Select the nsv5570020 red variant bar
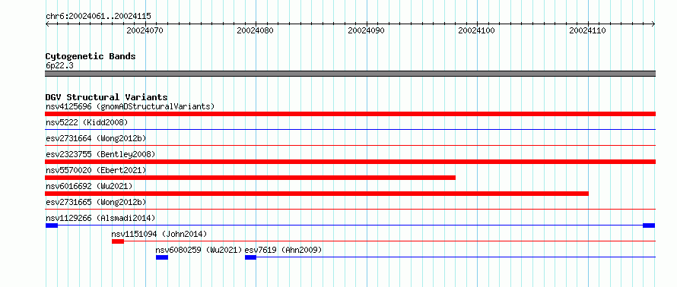Screen dimensions: 677x287 (250, 178)
